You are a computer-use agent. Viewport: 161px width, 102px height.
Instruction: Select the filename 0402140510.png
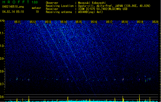click(x=13, y=7)
